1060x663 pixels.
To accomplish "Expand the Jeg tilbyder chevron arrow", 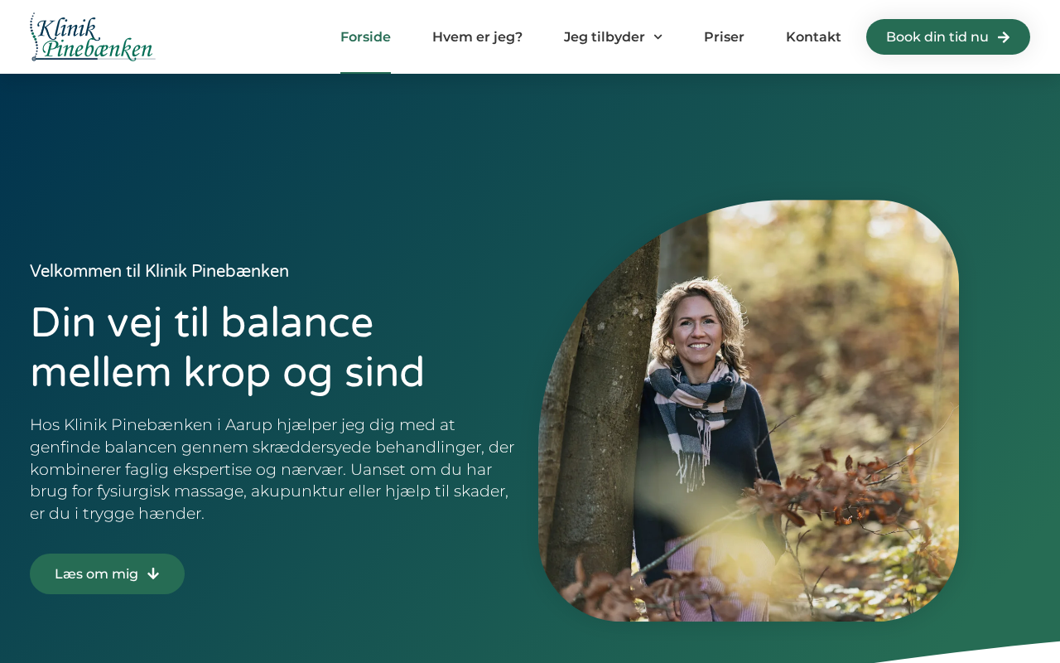I will click(658, 37).
